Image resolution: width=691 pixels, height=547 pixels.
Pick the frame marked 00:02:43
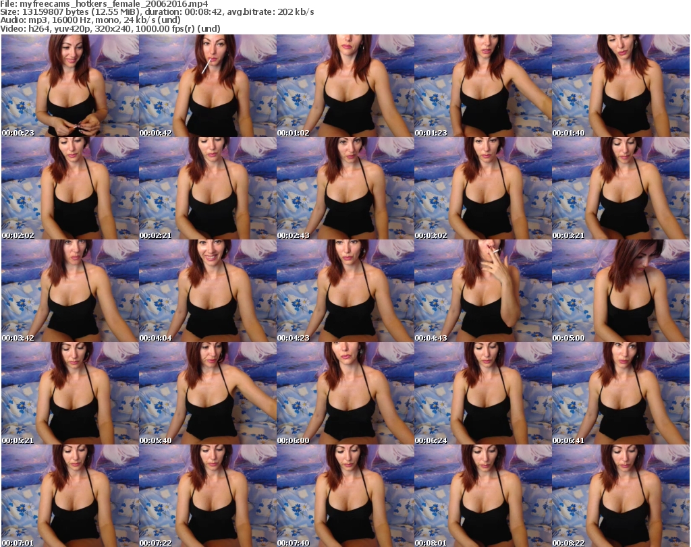click(x=345, y=188)
